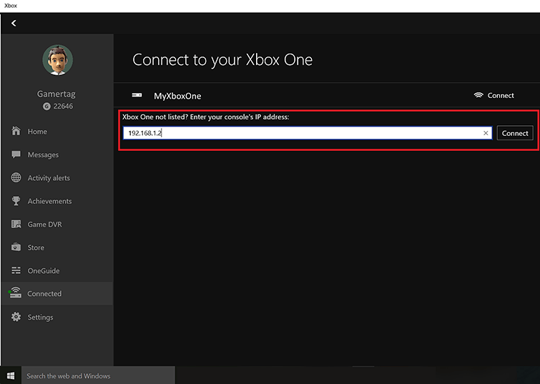Image resolution: width=540 pixels, height=384 pixels.
Task: Connect to MyXboxOne via its Connect link
Action: (x=501, y=95)
